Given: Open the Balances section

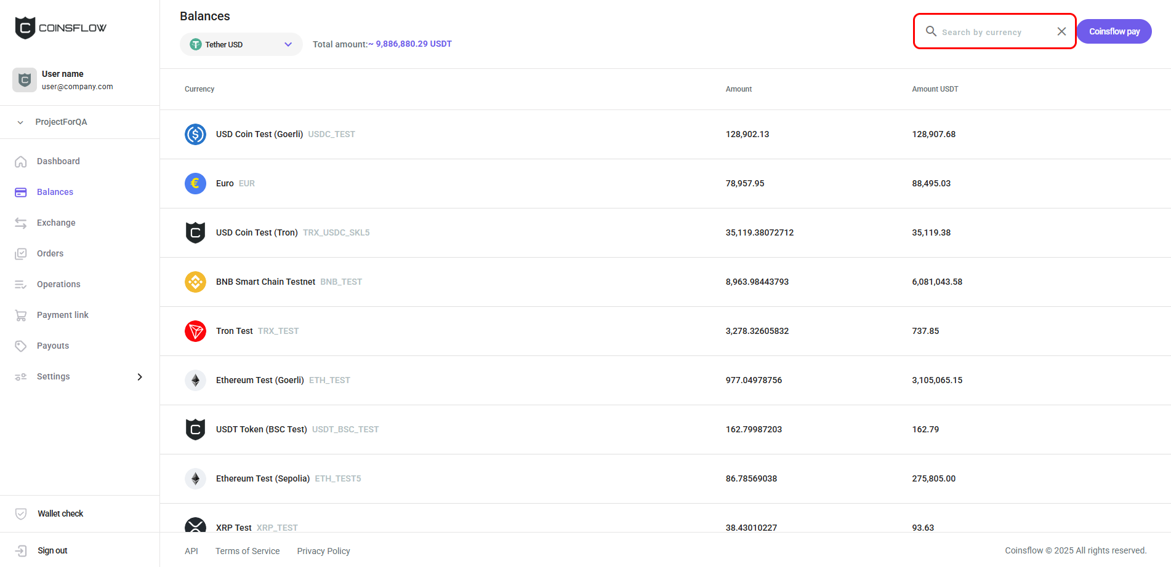Looking at the screenshot, I should [55, 192].
